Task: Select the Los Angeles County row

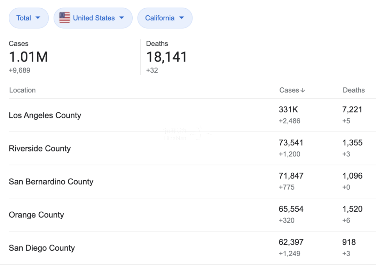Action: (x=45, y=115)
